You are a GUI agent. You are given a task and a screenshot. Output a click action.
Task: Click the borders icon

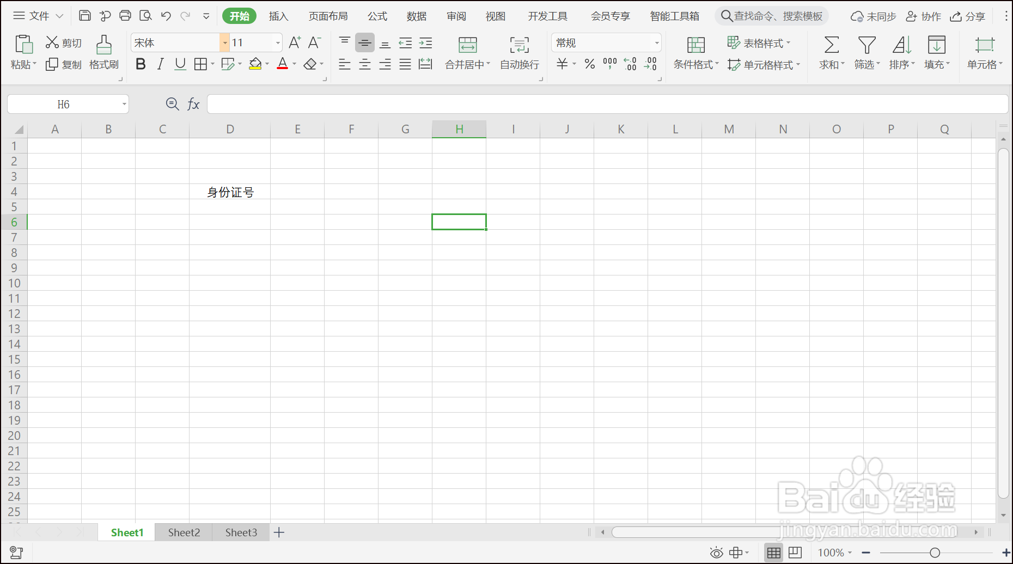click(x=200, y=64)
